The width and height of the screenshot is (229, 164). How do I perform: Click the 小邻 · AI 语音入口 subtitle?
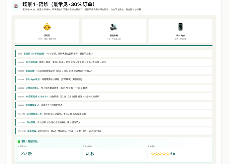114,39
